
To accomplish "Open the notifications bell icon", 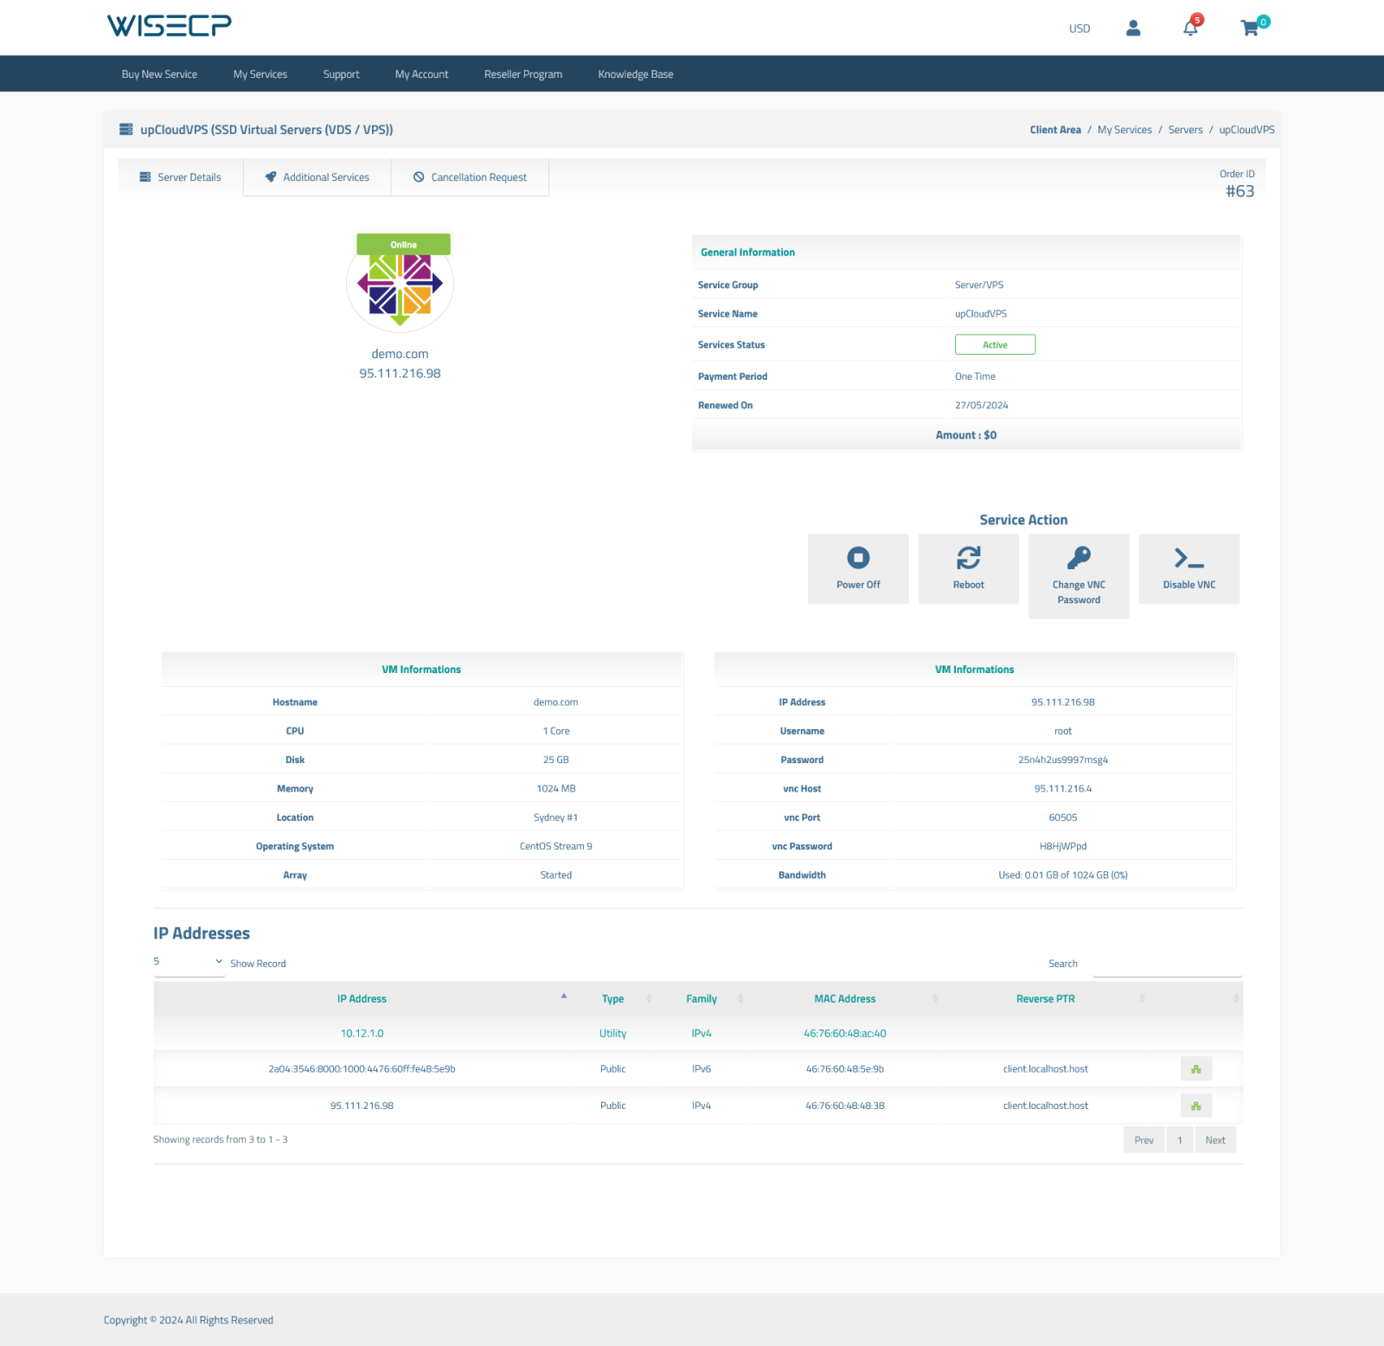I will click(x=1191, y=28).
